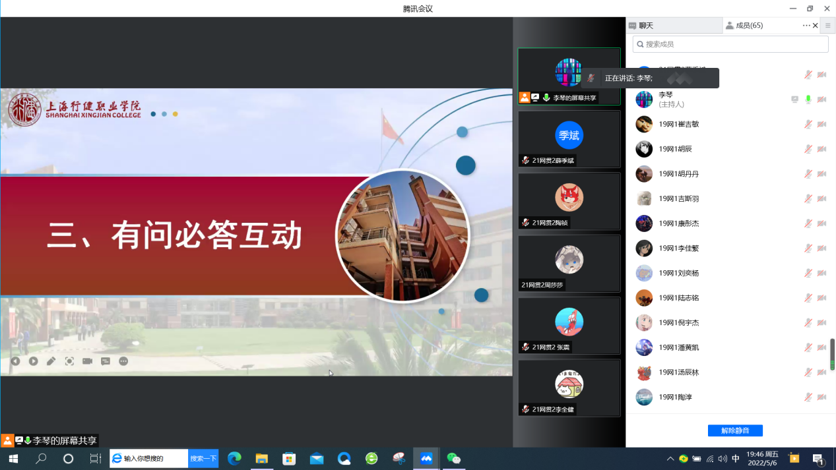Select the pen annotation tool on slide

click(x=51, y=361)
